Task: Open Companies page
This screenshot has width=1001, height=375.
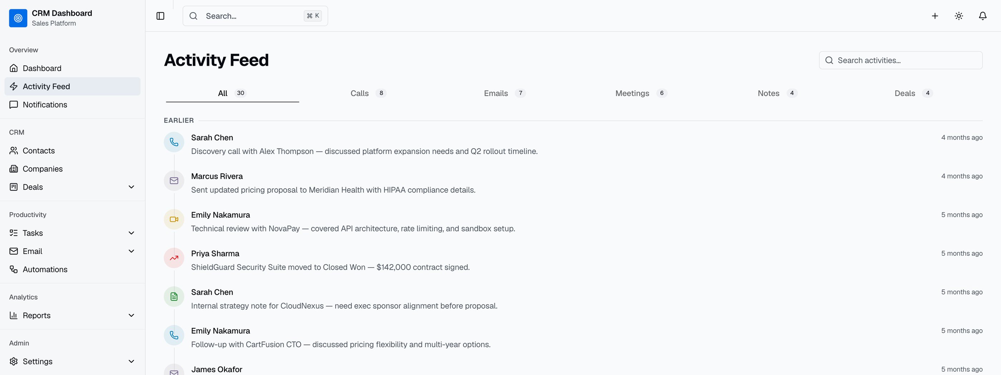Action: pyautogui.click(x=72, y=169)
